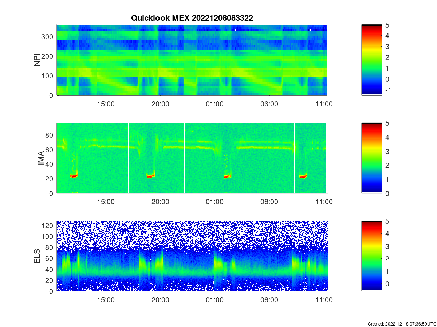Click the 11:00 tick under the ELS panel
This screenshot has height=327, width=437.
point(324,300)
